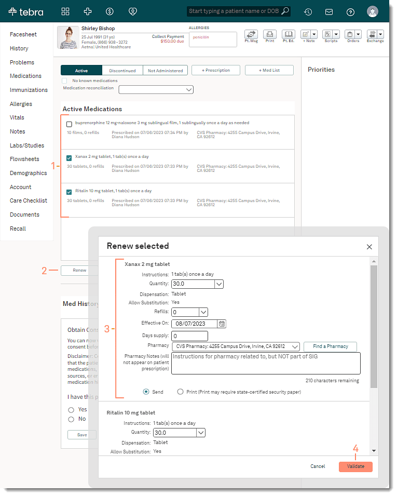Expand the Exchange dropdown arrow

(380, 34)
